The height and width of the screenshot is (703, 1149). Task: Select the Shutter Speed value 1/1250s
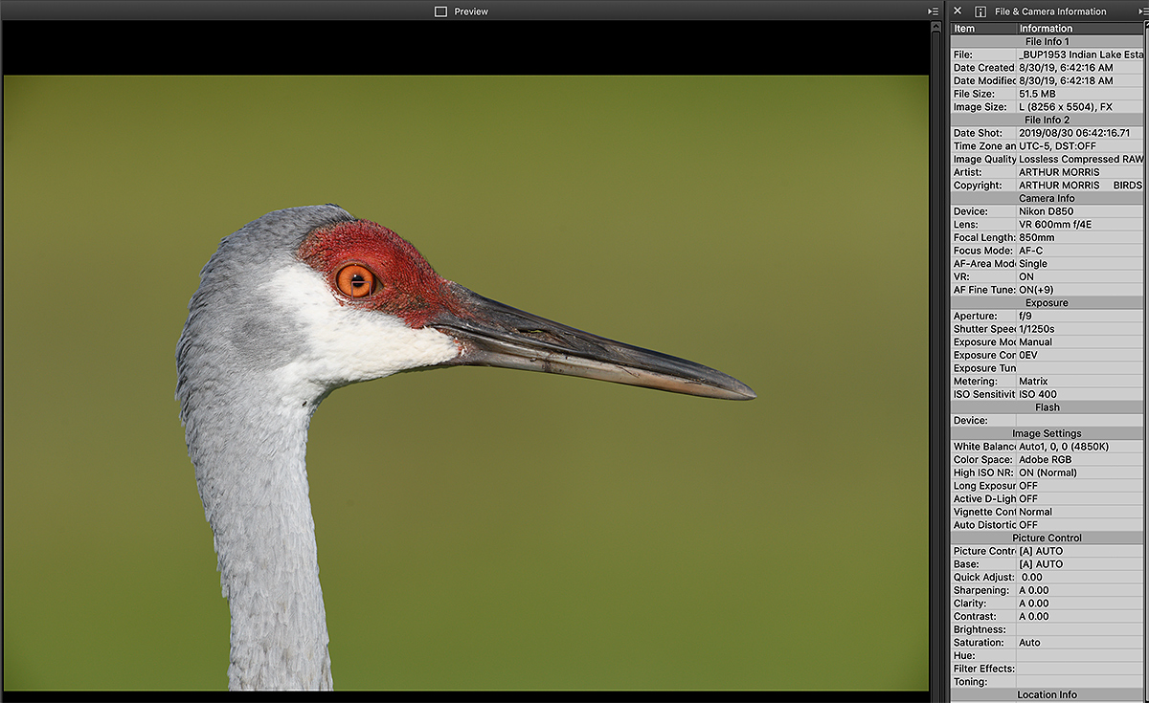(1039, 329)
